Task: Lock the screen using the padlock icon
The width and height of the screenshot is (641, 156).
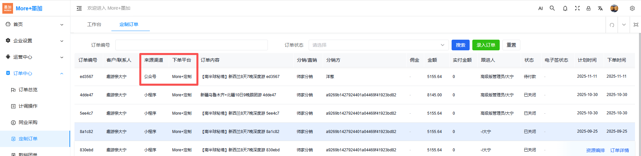Action: pyautogui.click(x=589, y=8)
